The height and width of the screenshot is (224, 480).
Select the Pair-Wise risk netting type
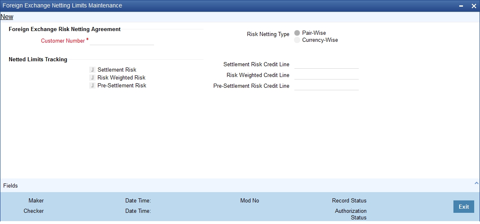[297, 33]
